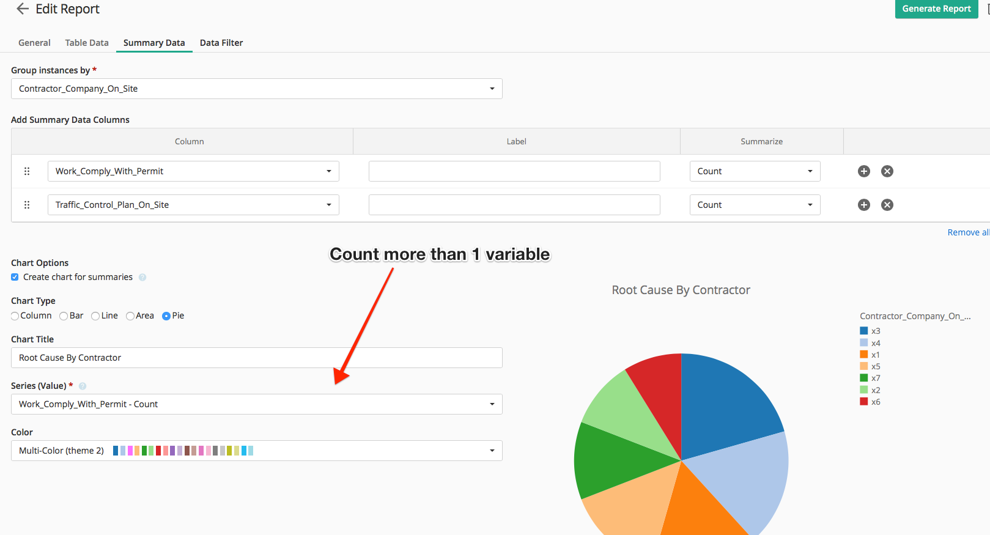Select Area chart type
990x535 pixels.
tap(130, 316)
